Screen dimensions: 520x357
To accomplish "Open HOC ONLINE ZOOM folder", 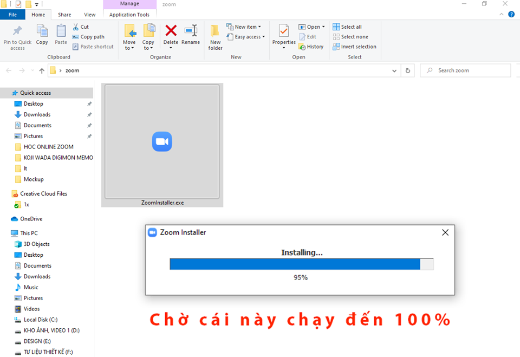I will 48,147.
